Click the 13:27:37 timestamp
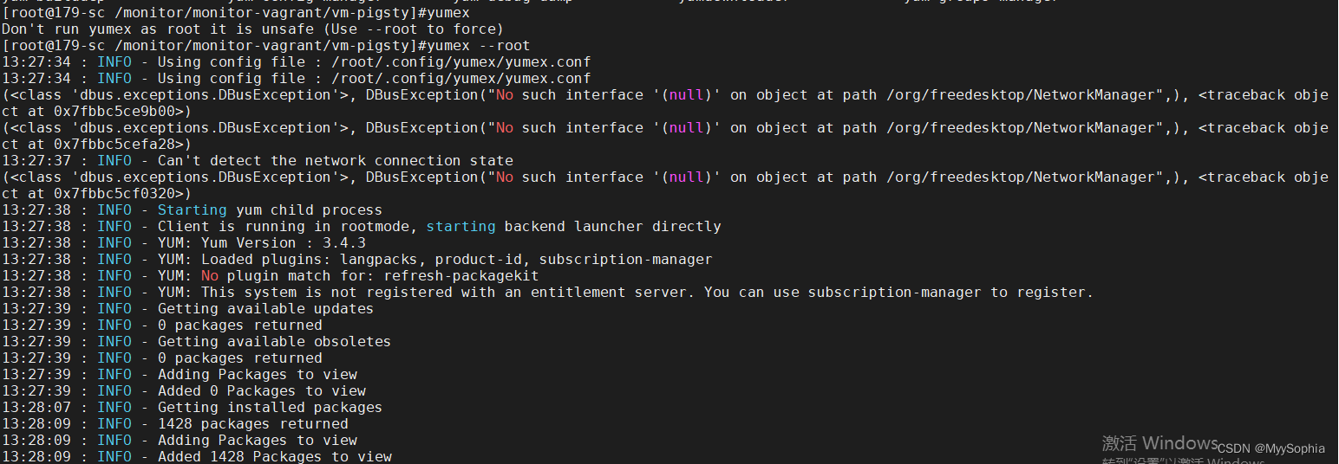Image resolution: width=1339 pixels, height=464 pixels. 36,161
